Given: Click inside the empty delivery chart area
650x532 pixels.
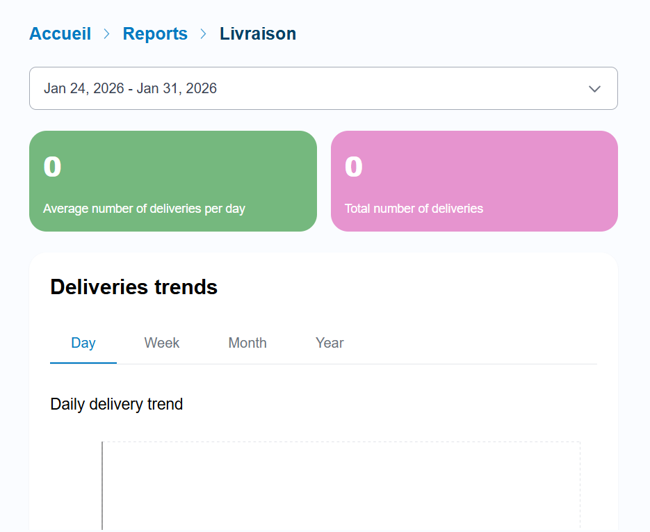Looking at the screenshot, I should [341, 485].
